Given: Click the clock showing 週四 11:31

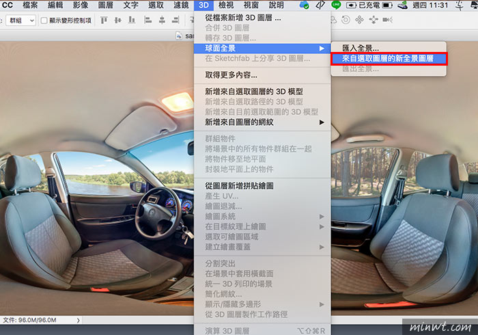Looking at the screenshot, I should [x=430, y=5].
